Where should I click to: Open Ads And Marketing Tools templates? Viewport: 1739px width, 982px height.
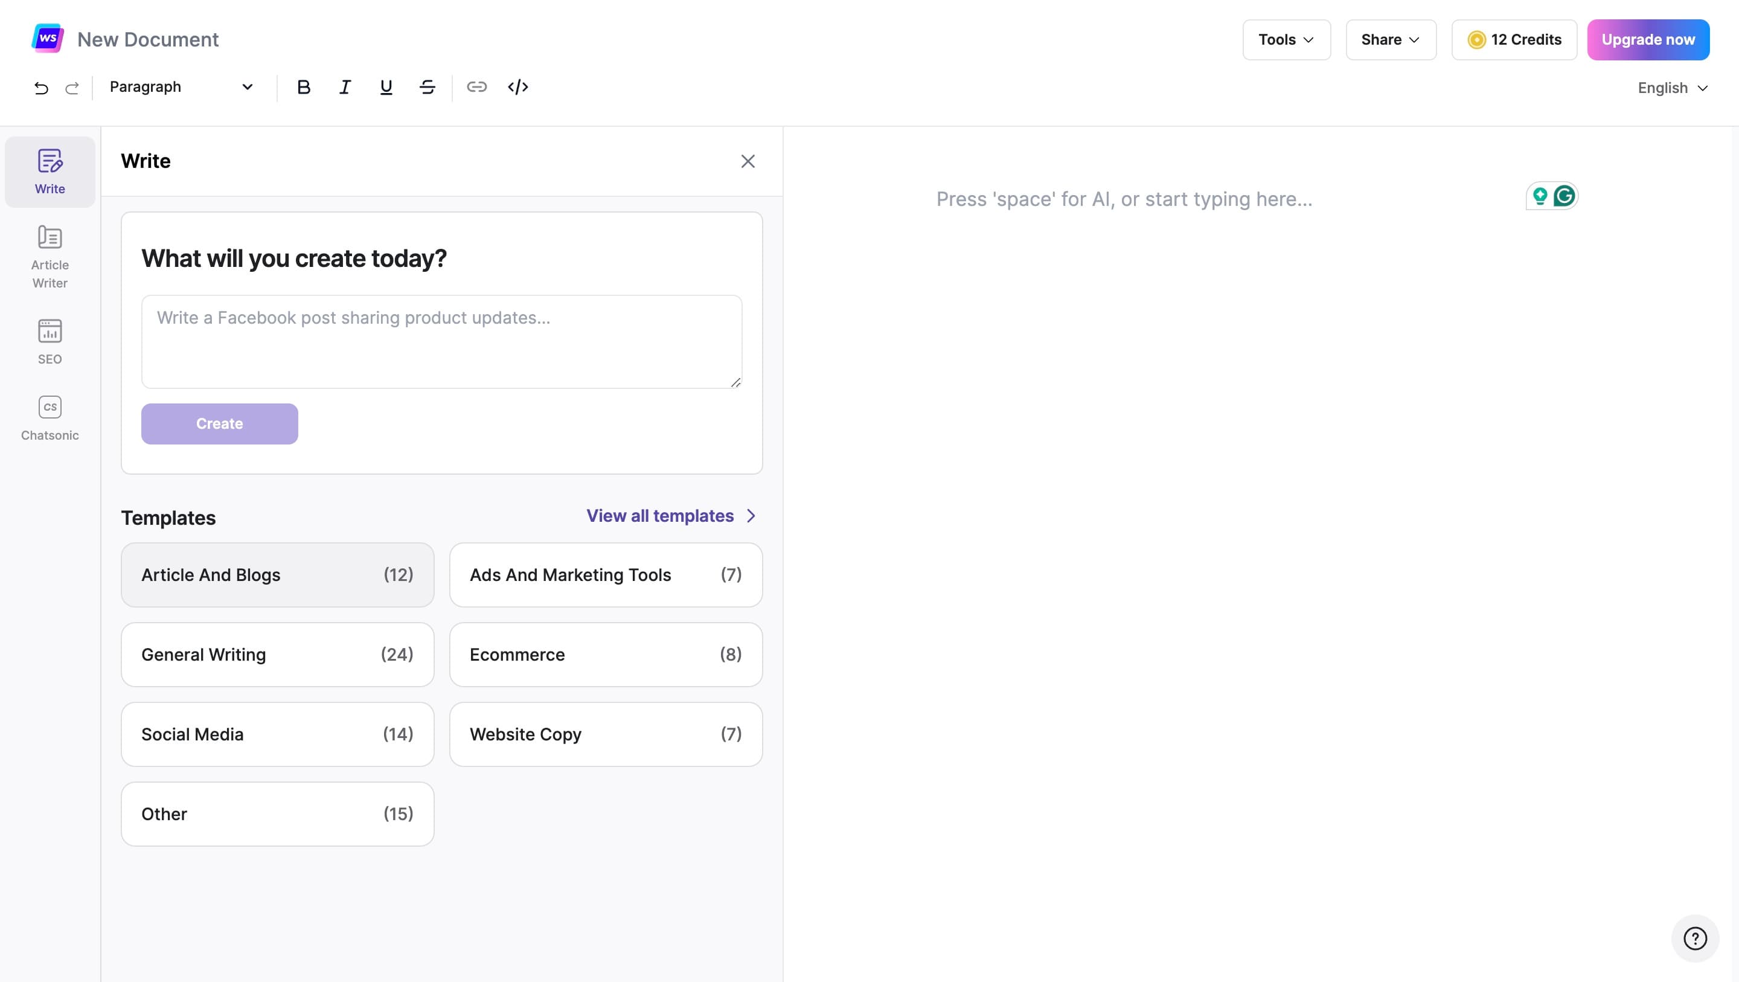point(606,575)
